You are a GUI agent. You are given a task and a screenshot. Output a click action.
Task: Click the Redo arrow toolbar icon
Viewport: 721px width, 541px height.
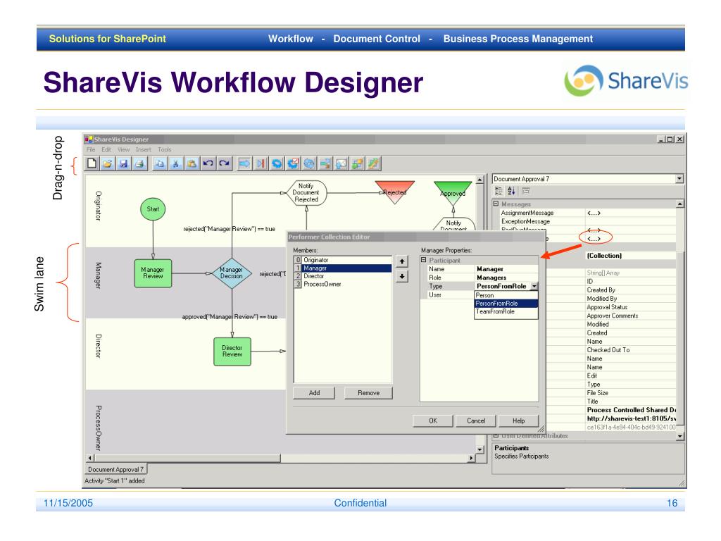click(224, 163)
